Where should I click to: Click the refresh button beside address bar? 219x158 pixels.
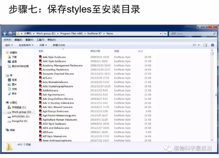point(165,34)
